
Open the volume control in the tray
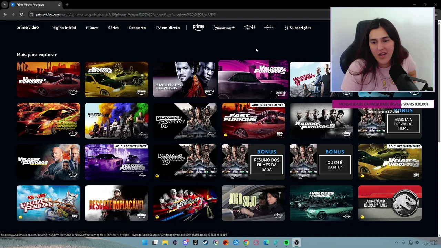coord(416,242)
